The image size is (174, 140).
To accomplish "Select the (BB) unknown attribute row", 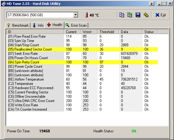I will pos(82,71).
